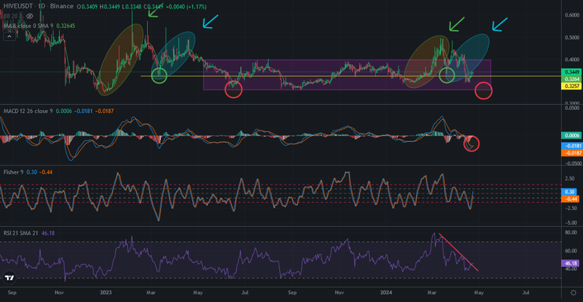Click the 0.5000 price scale value

572,37
